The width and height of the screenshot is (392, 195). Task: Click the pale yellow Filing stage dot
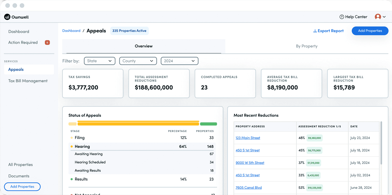(x=72, y=138)
